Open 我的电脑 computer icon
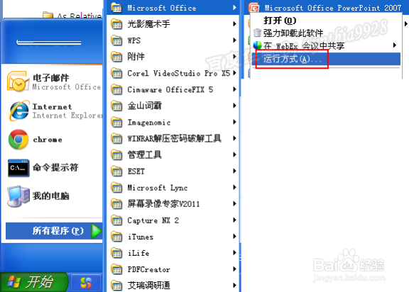The image size is (409, 292). tap(18, 196)
